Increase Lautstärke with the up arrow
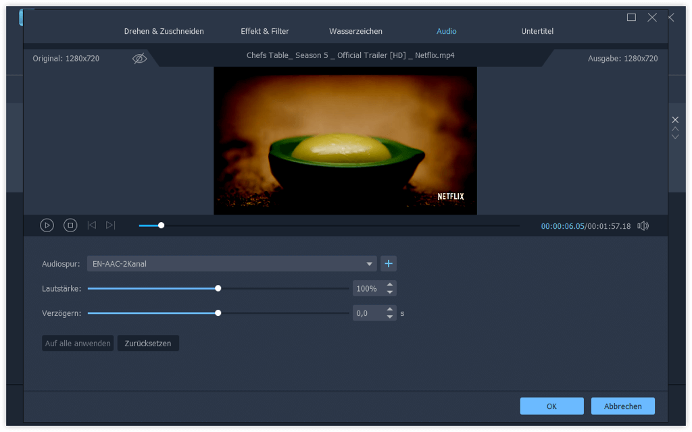 click(x=390, y=285)
